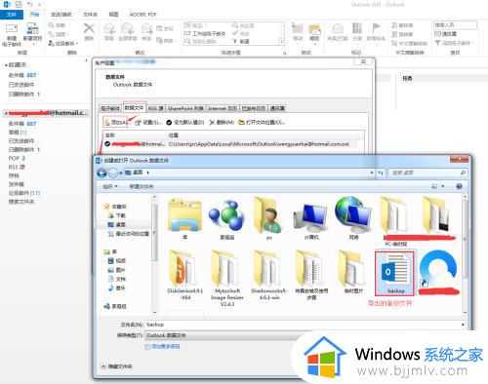Screen dimensions: 488x384
Task: Open the file name dropdown
Action: point(463,325)
